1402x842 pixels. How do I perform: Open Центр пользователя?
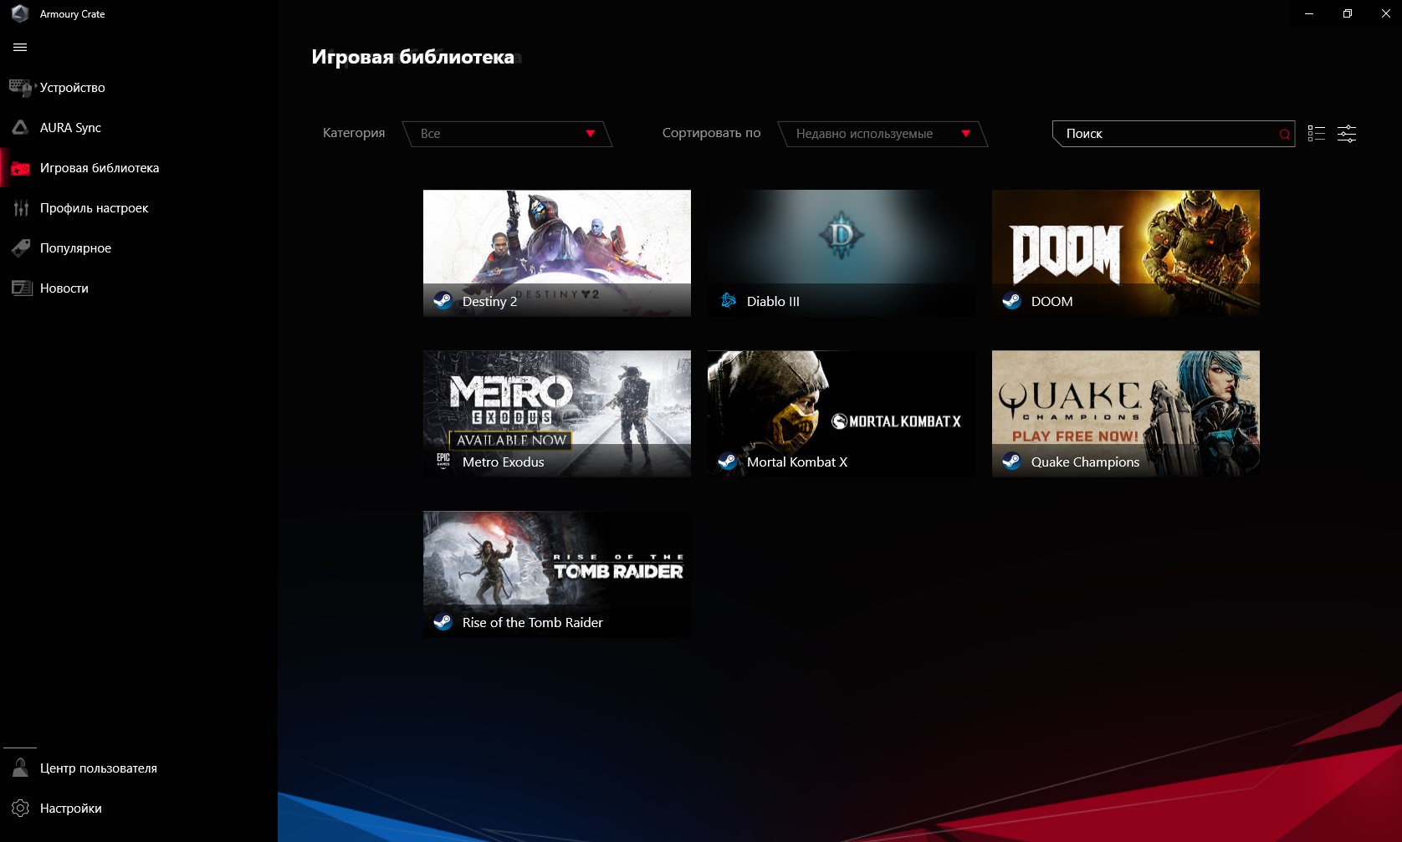click(x=139, y=768)
